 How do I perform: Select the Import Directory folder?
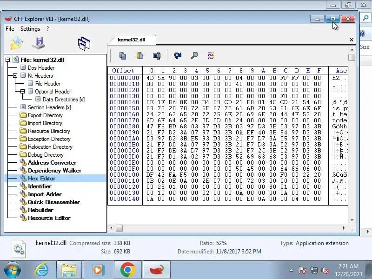coord(45,123)
